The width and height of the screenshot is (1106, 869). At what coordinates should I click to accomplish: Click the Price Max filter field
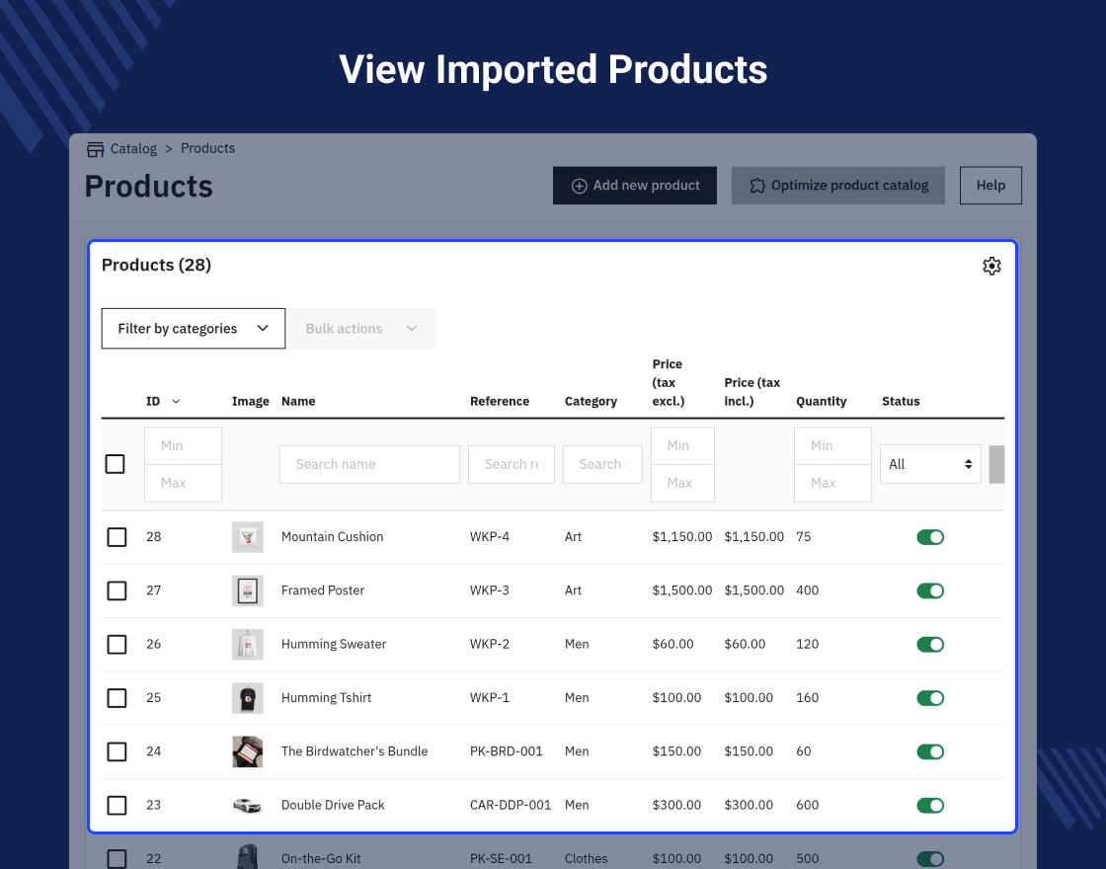coord(682,483)
